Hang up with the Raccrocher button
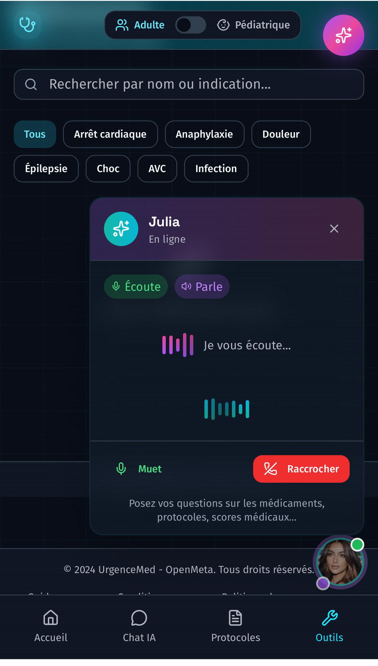This screenshot has height=666, width=378. click(301, 469)
